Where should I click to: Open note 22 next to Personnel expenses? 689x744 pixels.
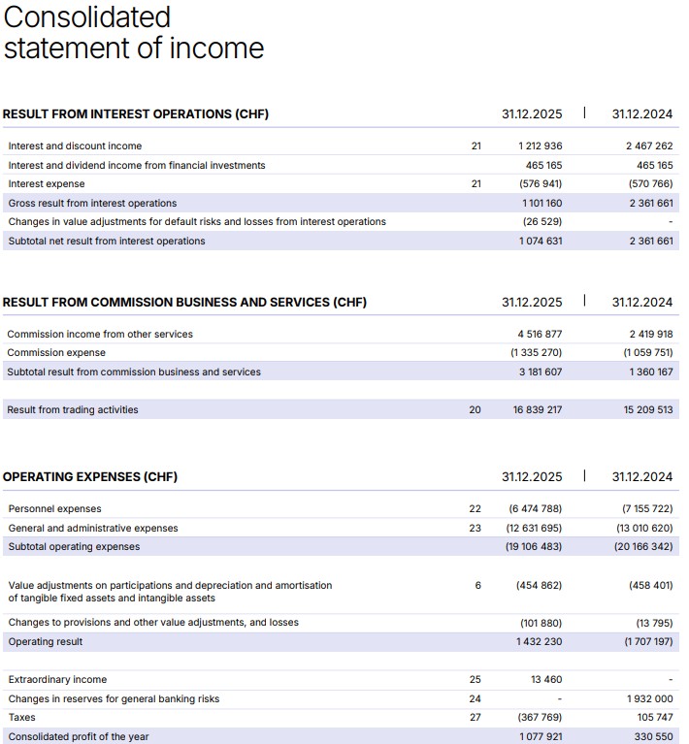pos(475,508)
